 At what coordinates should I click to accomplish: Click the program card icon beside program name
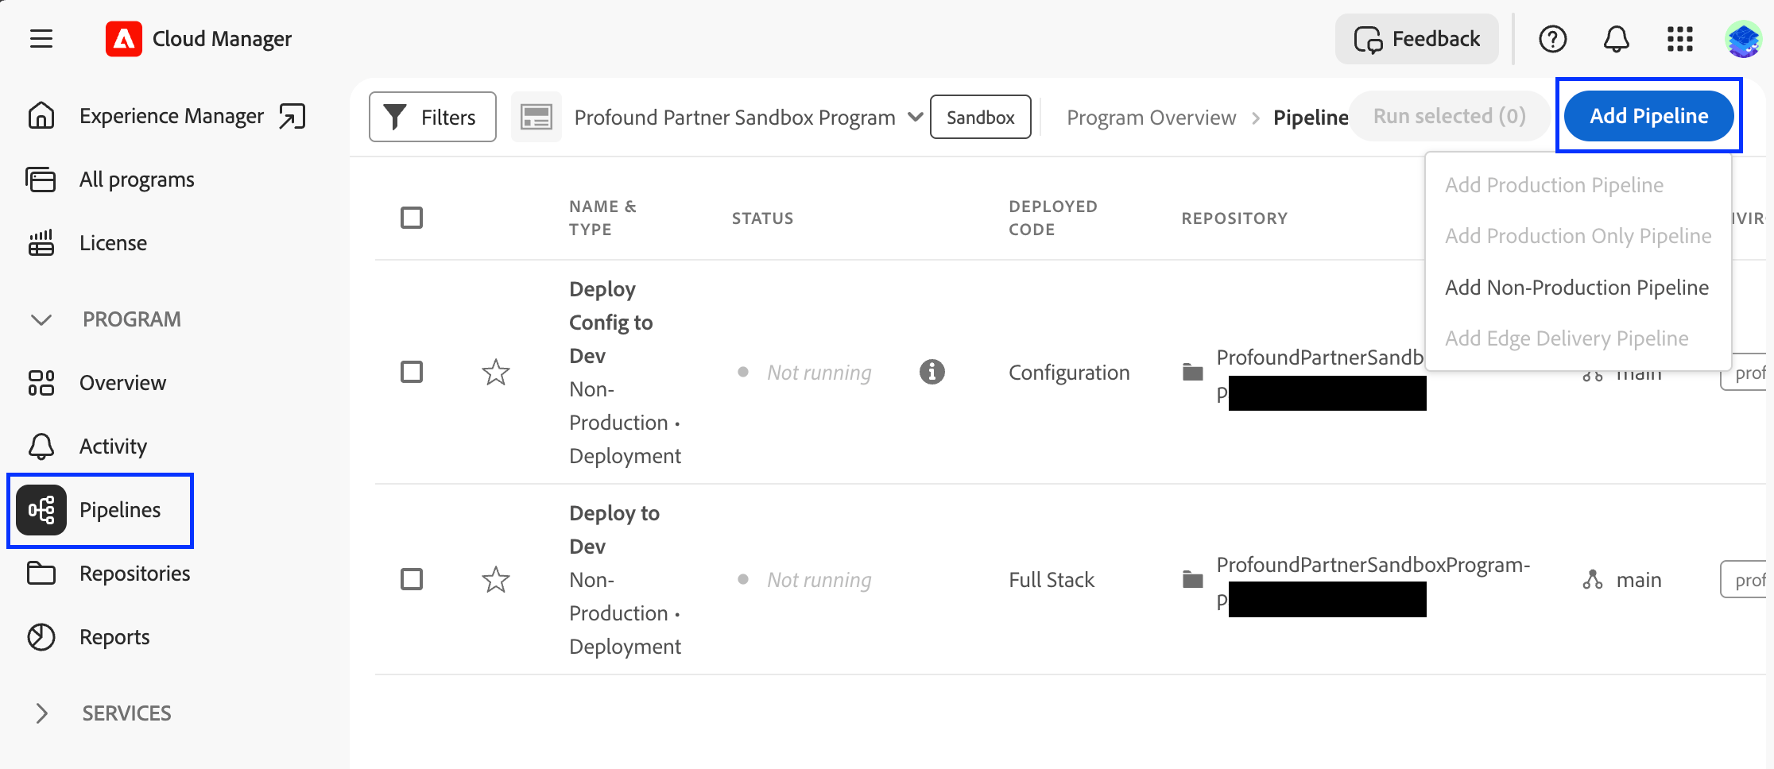coord(536,117)
